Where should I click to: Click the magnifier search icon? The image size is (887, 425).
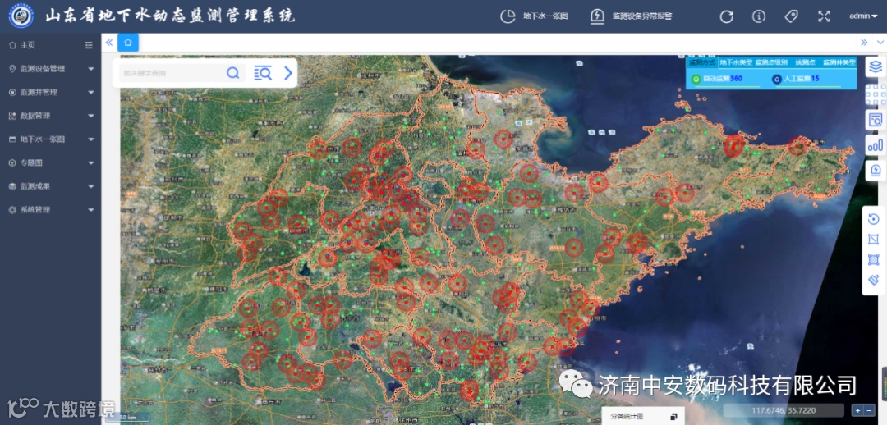click(233, 73)
